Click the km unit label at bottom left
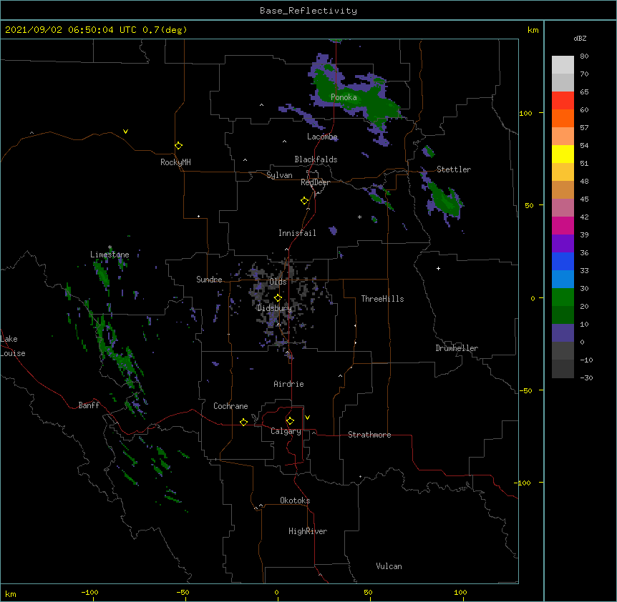The width and height of the screenshot is (617, 602). click(x=11, y=594)
